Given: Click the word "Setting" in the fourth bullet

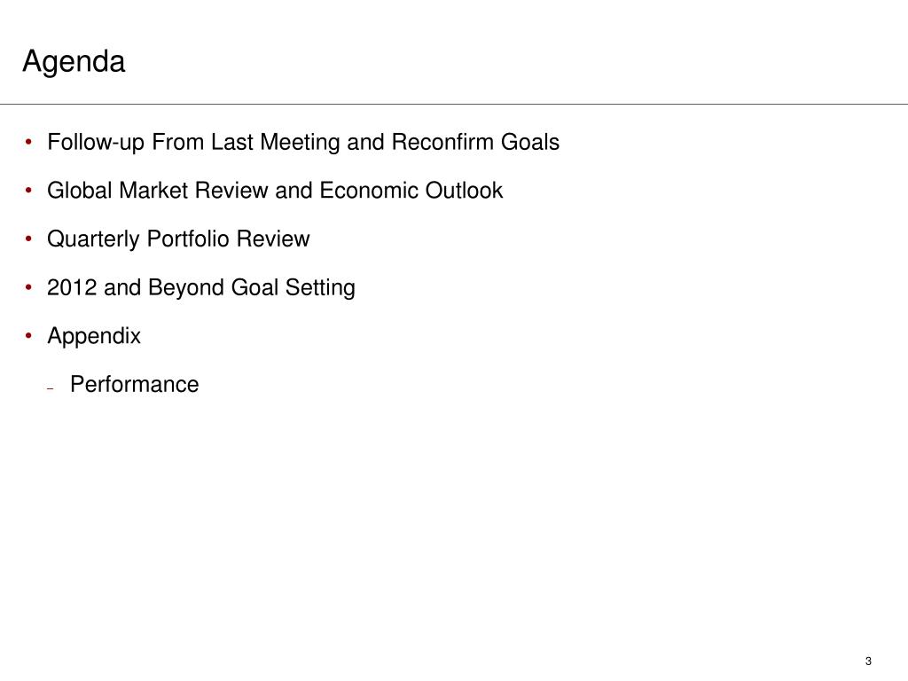Looking at the screenshot, I should [320, 288].
